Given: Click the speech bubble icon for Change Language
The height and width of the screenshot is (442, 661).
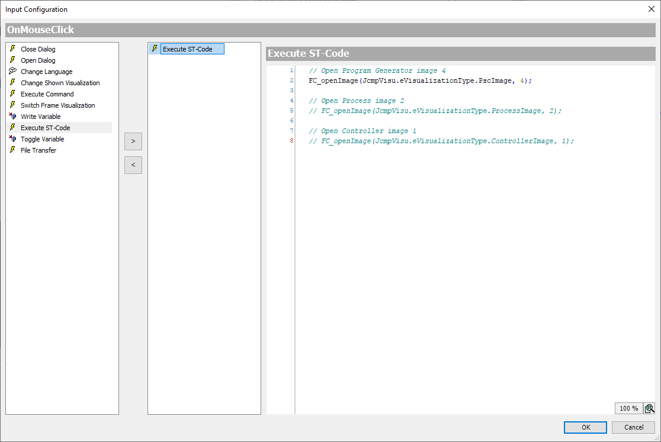Looking at the screenshot, I should [x=12, y=72].
